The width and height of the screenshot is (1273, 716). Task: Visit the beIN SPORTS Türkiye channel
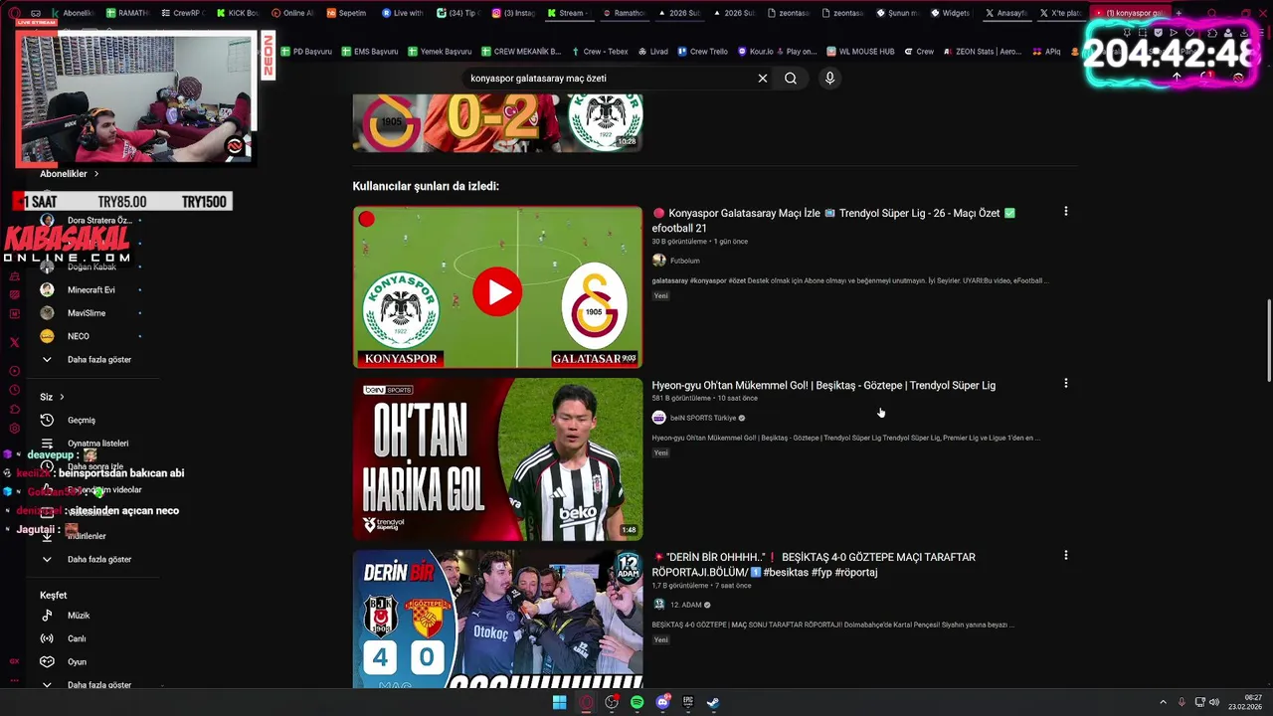pos(703,418)
